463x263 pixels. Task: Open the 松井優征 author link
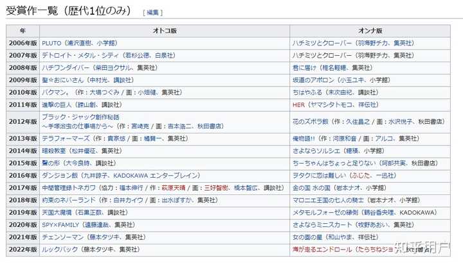coord(84,151)
